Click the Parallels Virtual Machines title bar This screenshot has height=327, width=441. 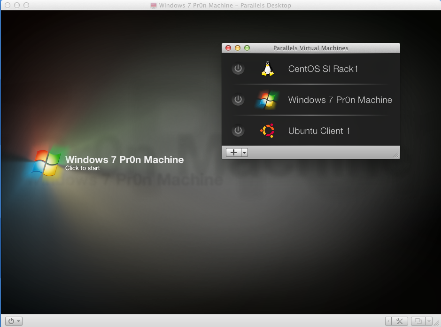(311, 48)
